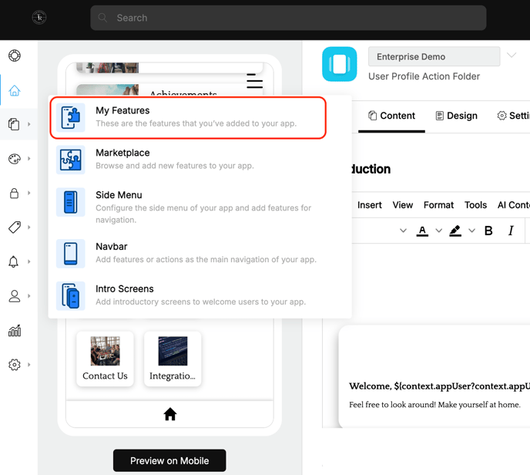The height and width of the screenshot is (475, 530).
Task: Expand the Tags submenu arrow
Action: click(29, 227)
